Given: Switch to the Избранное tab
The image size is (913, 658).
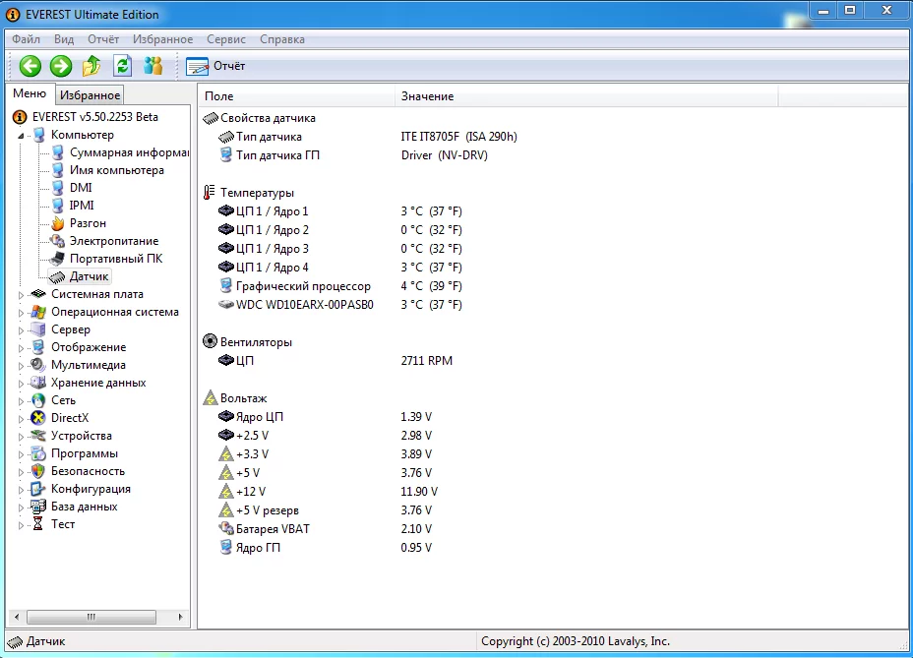Looking at the screenshot, I should point(90,95).
